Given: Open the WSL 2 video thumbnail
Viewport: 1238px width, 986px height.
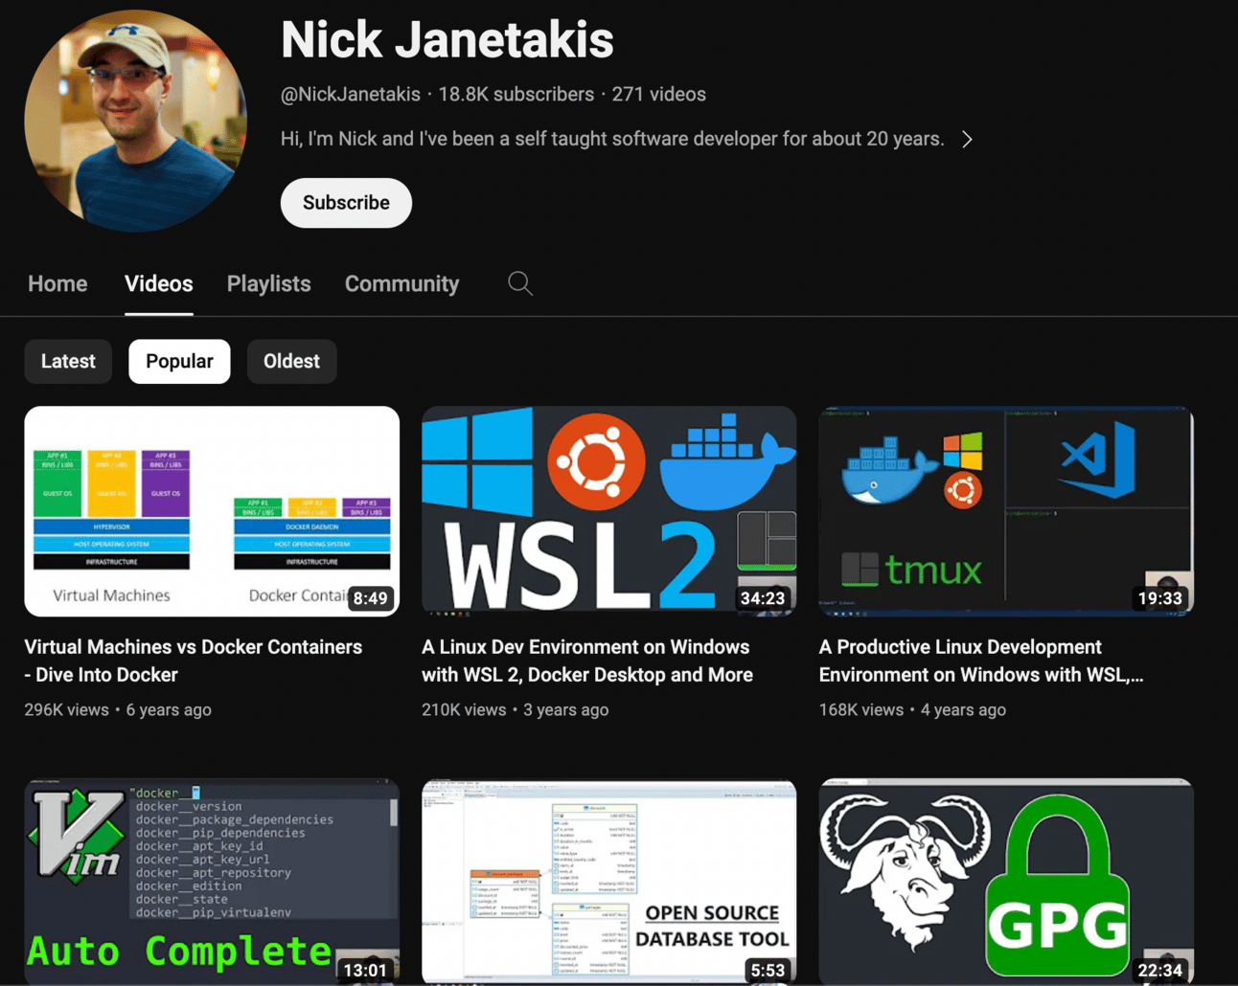Looking at the screenshot, I should (x=608, y=511).
